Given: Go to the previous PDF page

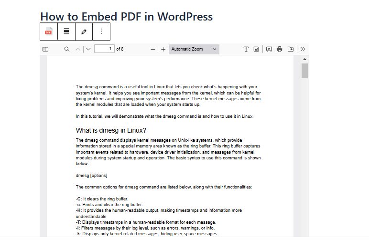Looking at the screenshot, I should click(x=78, y=49).
